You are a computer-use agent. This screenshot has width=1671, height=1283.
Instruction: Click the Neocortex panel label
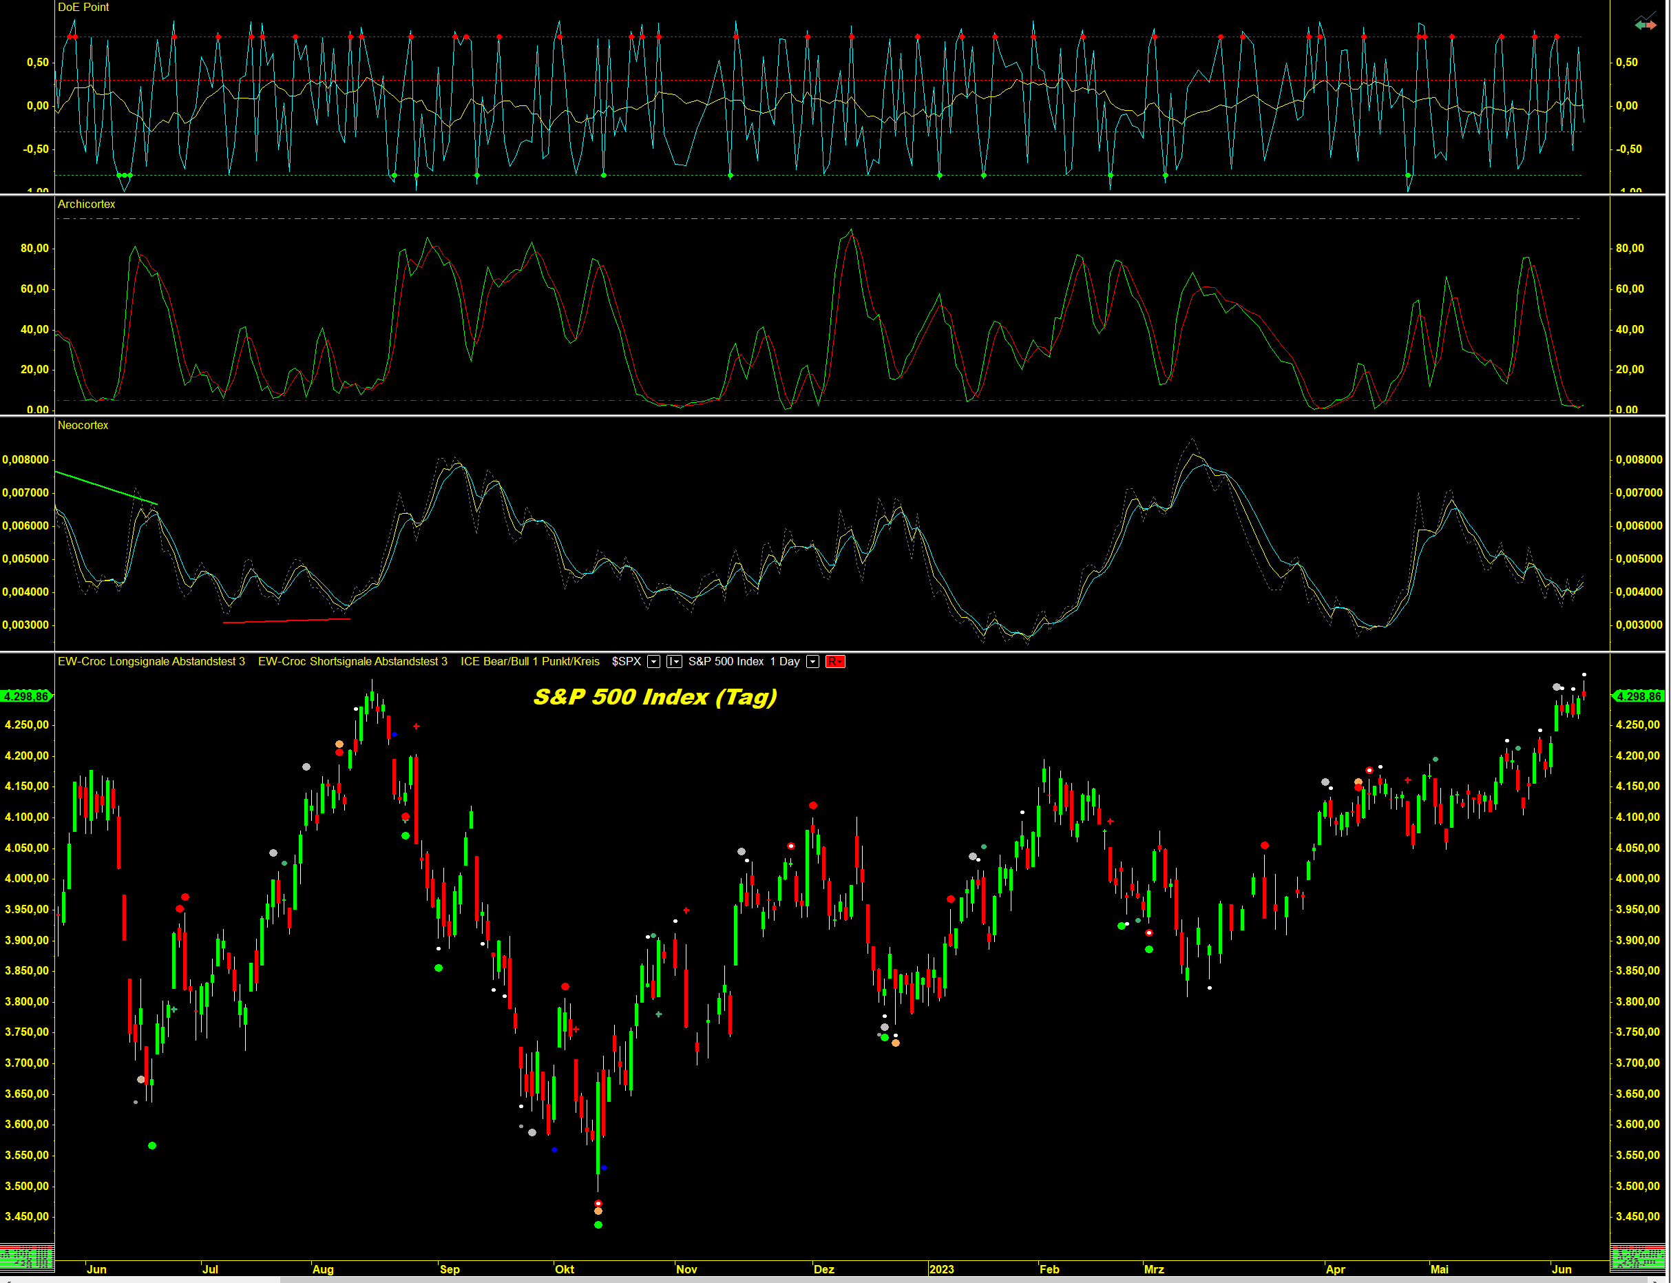[x=83, y=426]
